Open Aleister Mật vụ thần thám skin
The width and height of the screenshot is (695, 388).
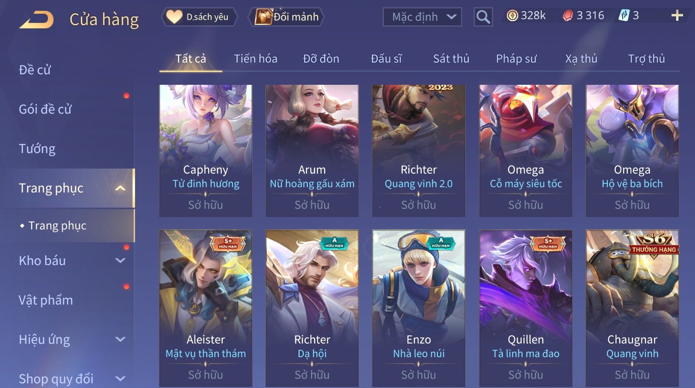pyautogui.click(x=206, y=308)
